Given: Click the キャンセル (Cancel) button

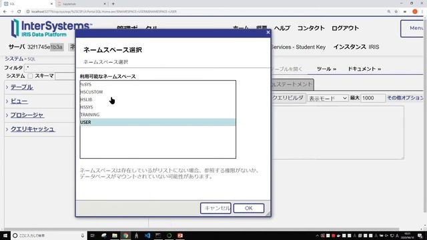Looking at the screenshot, I should click(216, 208).
